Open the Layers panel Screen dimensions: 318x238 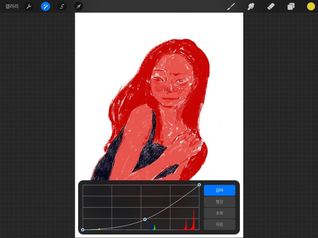(x=291, y=7)
